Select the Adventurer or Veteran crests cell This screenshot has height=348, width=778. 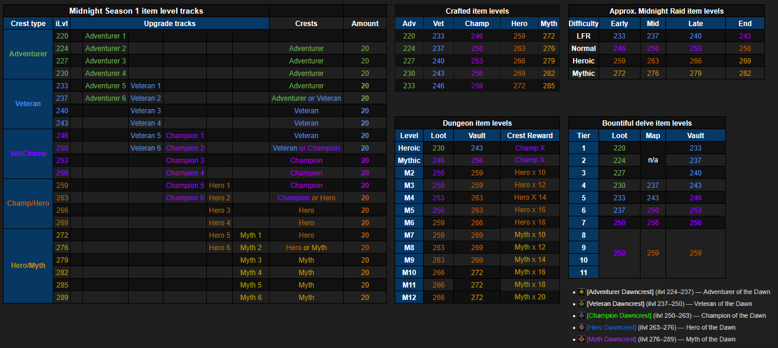pyautogui.click(x=306, y=98)
